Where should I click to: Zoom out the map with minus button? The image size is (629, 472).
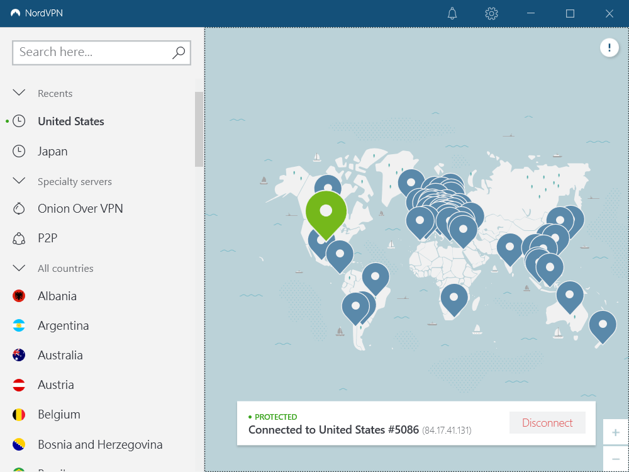tap(616, 459)
